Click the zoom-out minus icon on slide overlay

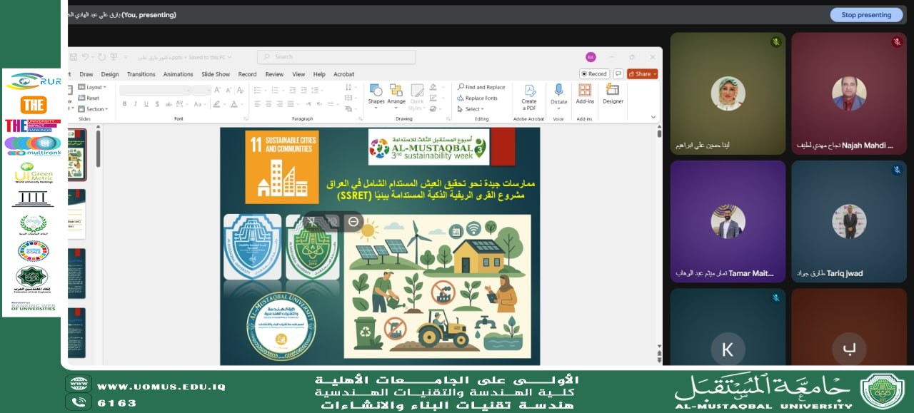[353, 222]
